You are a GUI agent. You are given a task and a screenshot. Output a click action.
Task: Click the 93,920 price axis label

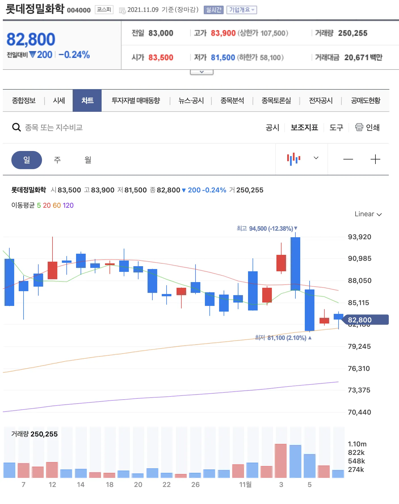pos(360,237)
